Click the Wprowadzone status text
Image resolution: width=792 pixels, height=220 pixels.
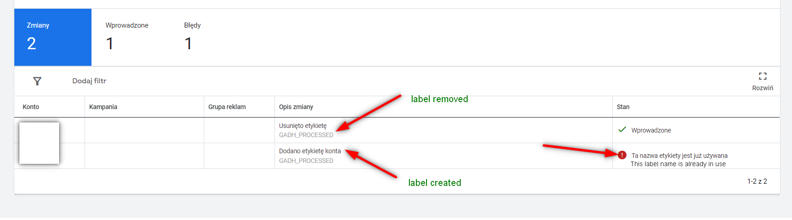tap(651, 130)
